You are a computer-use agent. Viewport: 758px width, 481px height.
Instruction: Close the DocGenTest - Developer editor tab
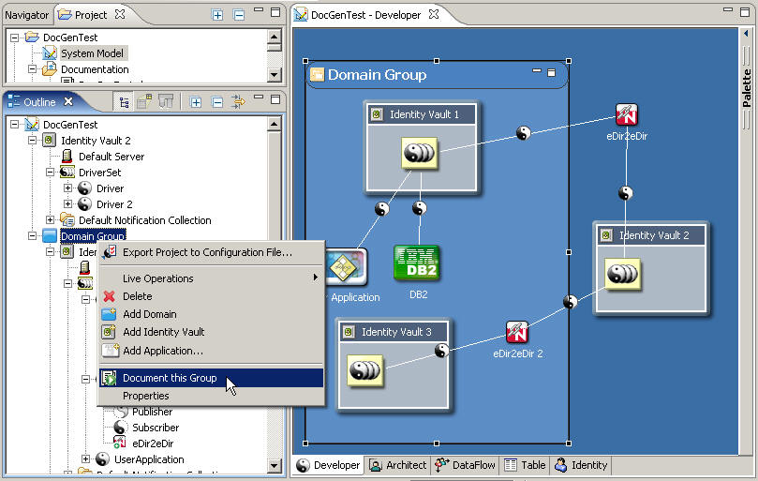pos(434,14)
